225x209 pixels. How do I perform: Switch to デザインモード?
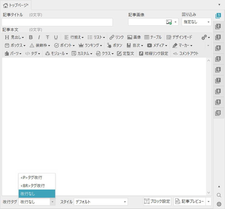[179, 37]
